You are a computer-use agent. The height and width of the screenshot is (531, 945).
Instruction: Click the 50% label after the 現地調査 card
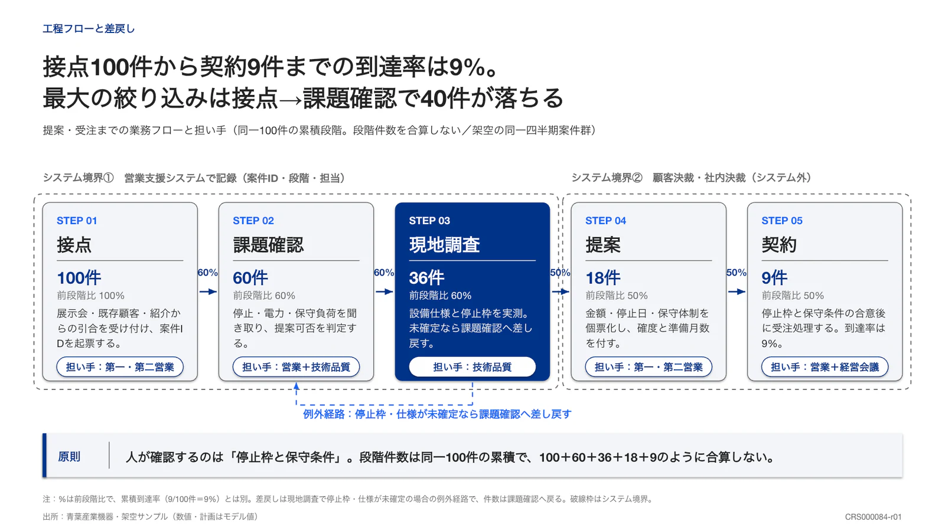[561, 273]
